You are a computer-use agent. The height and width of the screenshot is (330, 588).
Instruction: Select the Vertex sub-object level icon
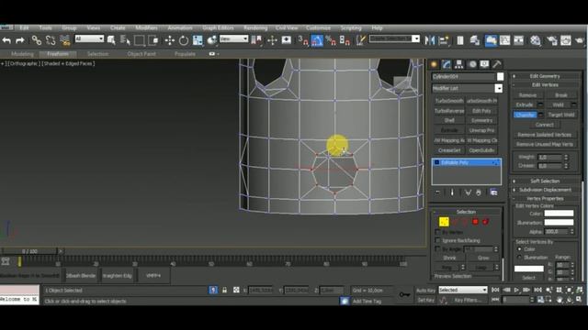click(x=444, y=222)
